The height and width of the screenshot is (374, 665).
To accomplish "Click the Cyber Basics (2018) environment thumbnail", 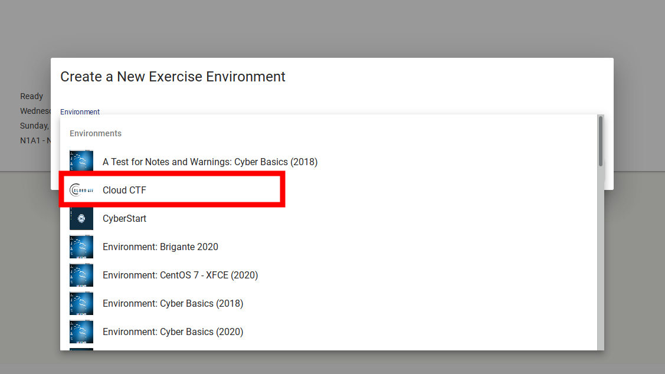I will (x=81, y=303).
